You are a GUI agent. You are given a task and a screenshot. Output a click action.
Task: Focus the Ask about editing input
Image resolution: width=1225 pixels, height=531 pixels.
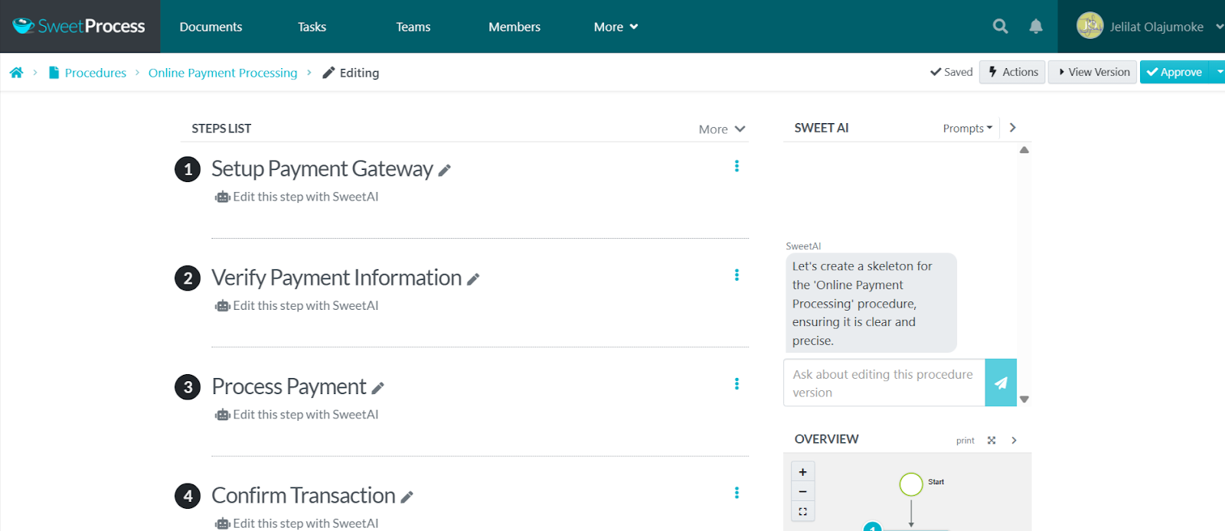point(884,383)
